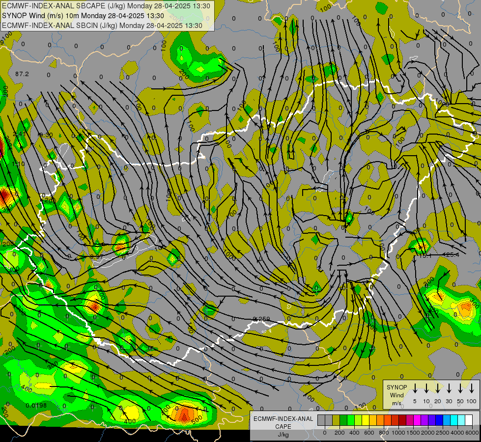Click the map value '15.1'
The width and height of the screenshot is (481, 442).
425,255
